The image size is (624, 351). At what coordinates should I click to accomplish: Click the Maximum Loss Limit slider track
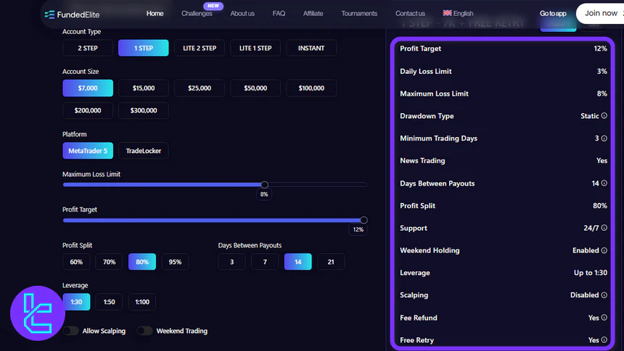pos(215,185)
